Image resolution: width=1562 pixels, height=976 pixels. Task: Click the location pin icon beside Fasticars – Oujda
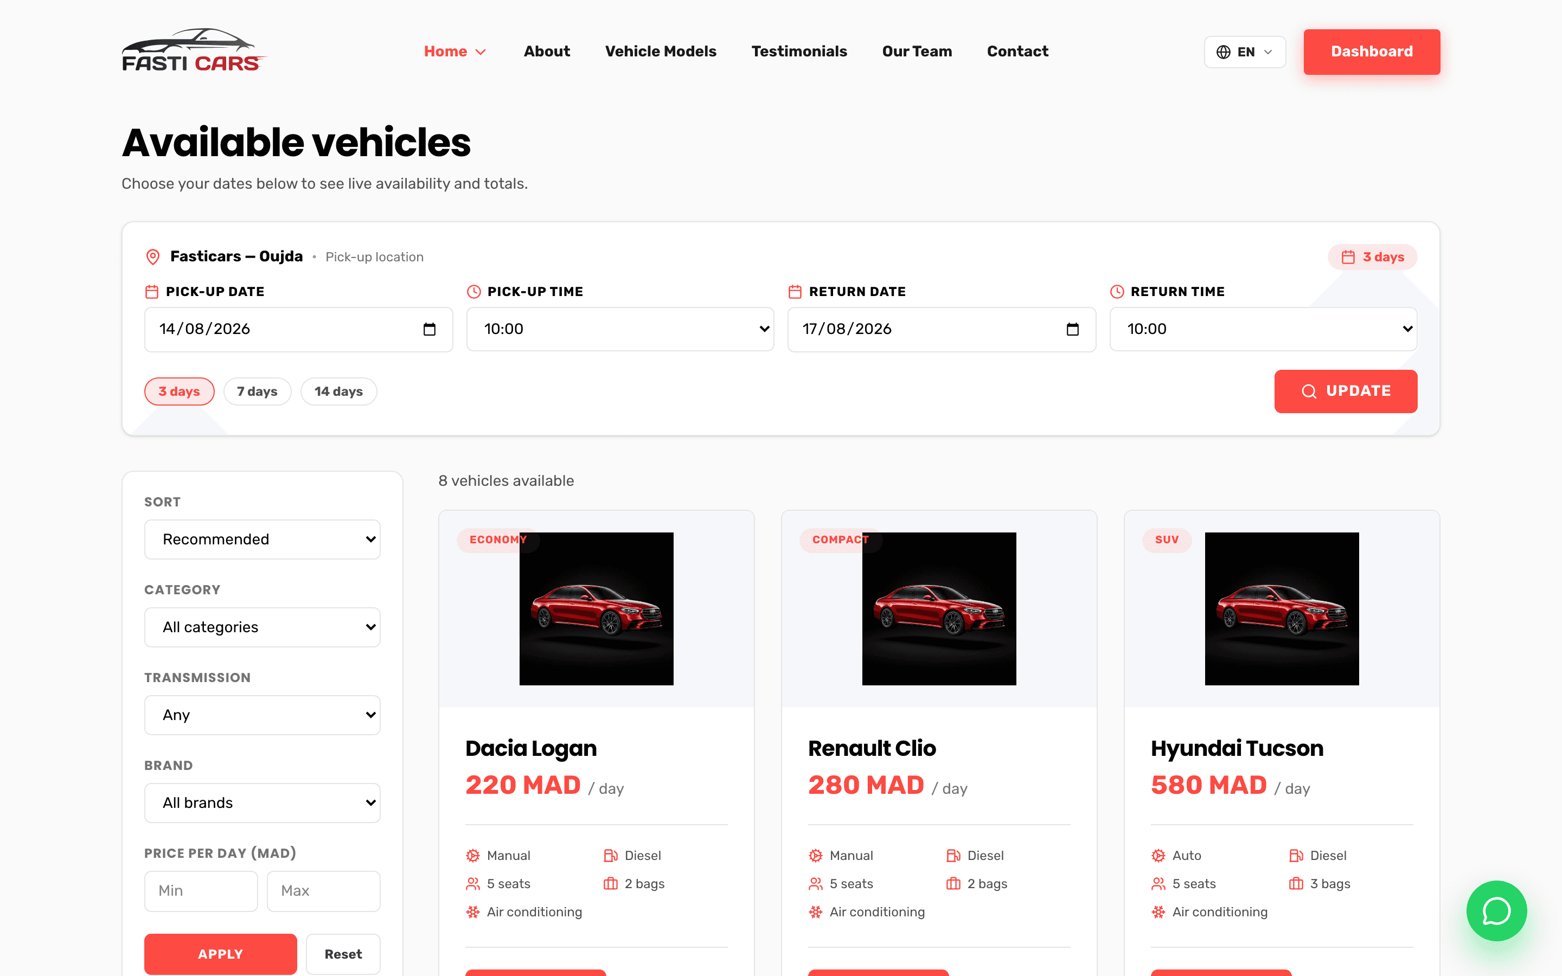153,257
